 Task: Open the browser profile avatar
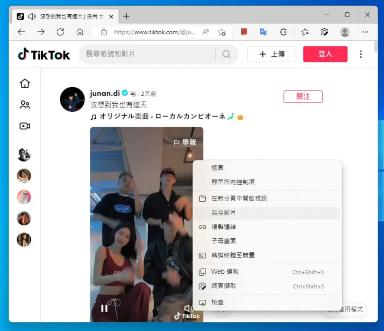345,32
